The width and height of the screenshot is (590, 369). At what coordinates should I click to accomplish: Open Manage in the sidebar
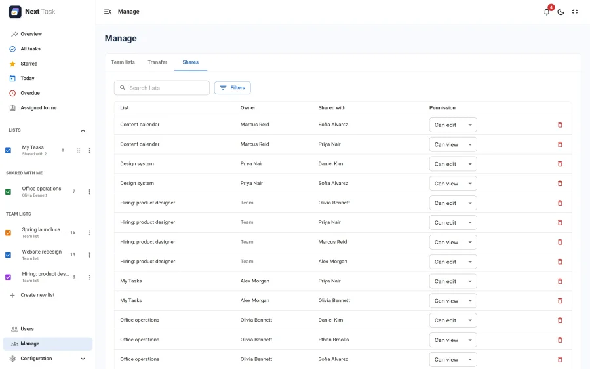pyautogui.click(x=47, y=344)
